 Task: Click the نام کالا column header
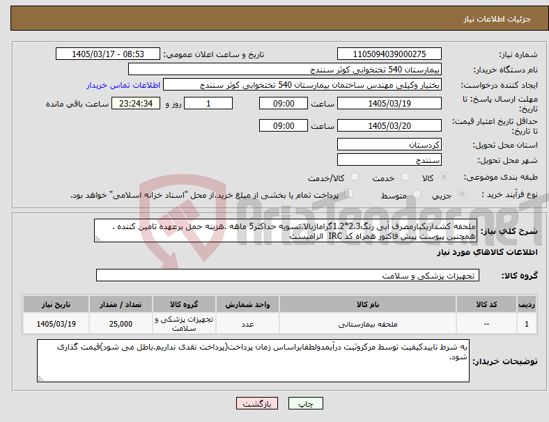pyautogui.click(x=368, y=304)
